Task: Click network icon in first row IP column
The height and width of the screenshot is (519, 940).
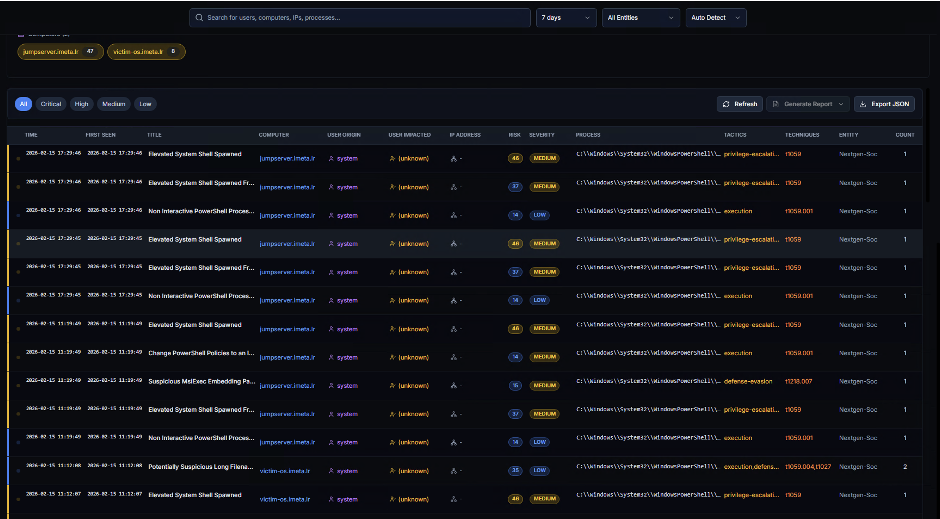Action: [453, 159]
